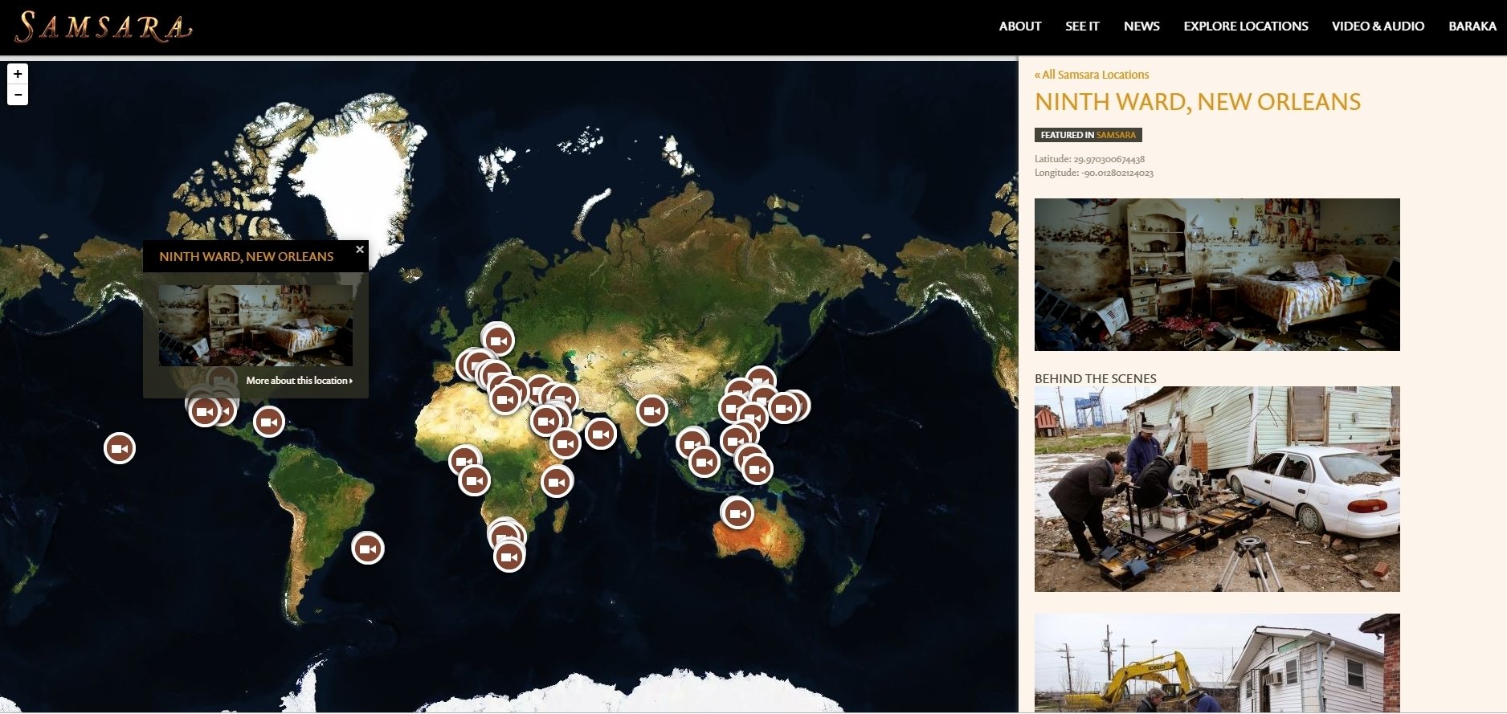
Task: Open behind-the-scenes photo with white car
Action: pos(1217,489)
